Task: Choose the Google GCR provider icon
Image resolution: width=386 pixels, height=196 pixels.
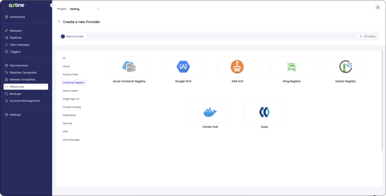Action: click(183, 67)
